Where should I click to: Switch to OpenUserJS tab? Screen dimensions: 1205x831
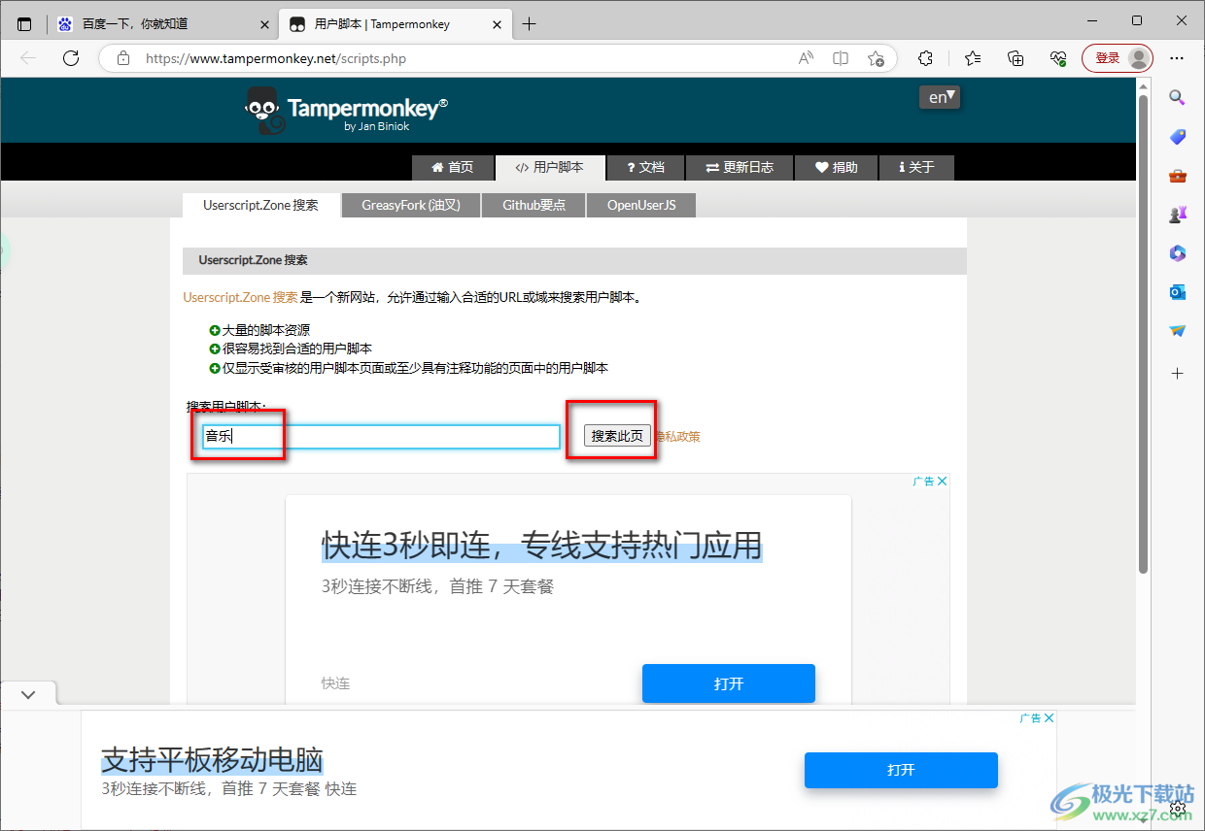click(x=641, y=205)
